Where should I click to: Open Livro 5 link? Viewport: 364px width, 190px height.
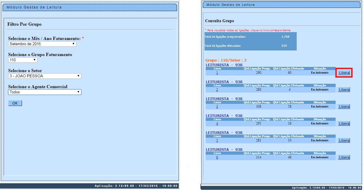coord(217,140)
